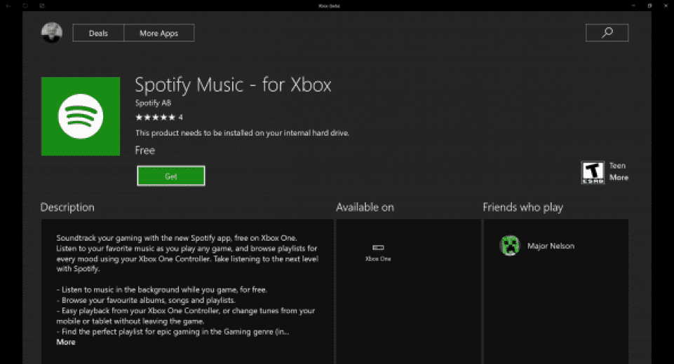This screenshot has height=364, width=674.
Task: Open the More Apps page
Action: pos(159,33)
